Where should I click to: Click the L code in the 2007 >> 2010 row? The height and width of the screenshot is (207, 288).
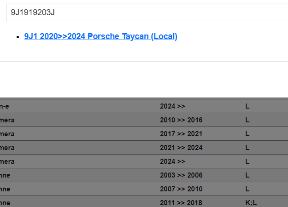pos(247,189)
